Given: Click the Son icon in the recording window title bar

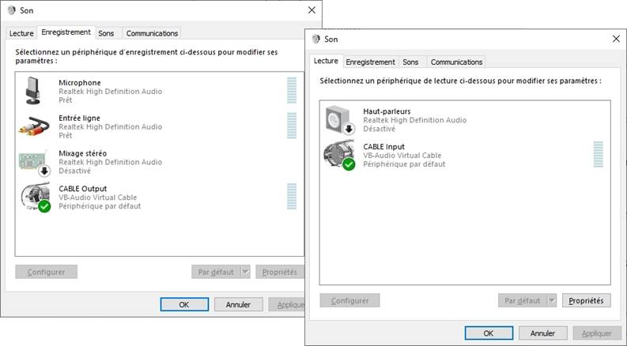Looking at the screenshot, I should 12,10.
